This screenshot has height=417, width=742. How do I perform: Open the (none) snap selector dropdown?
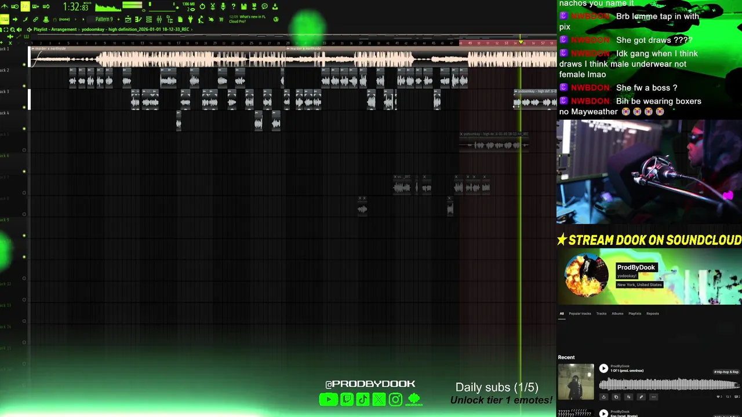64,19
